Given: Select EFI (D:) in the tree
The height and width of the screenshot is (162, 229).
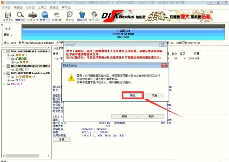Looking at the screenshot, I should [17, 84].
